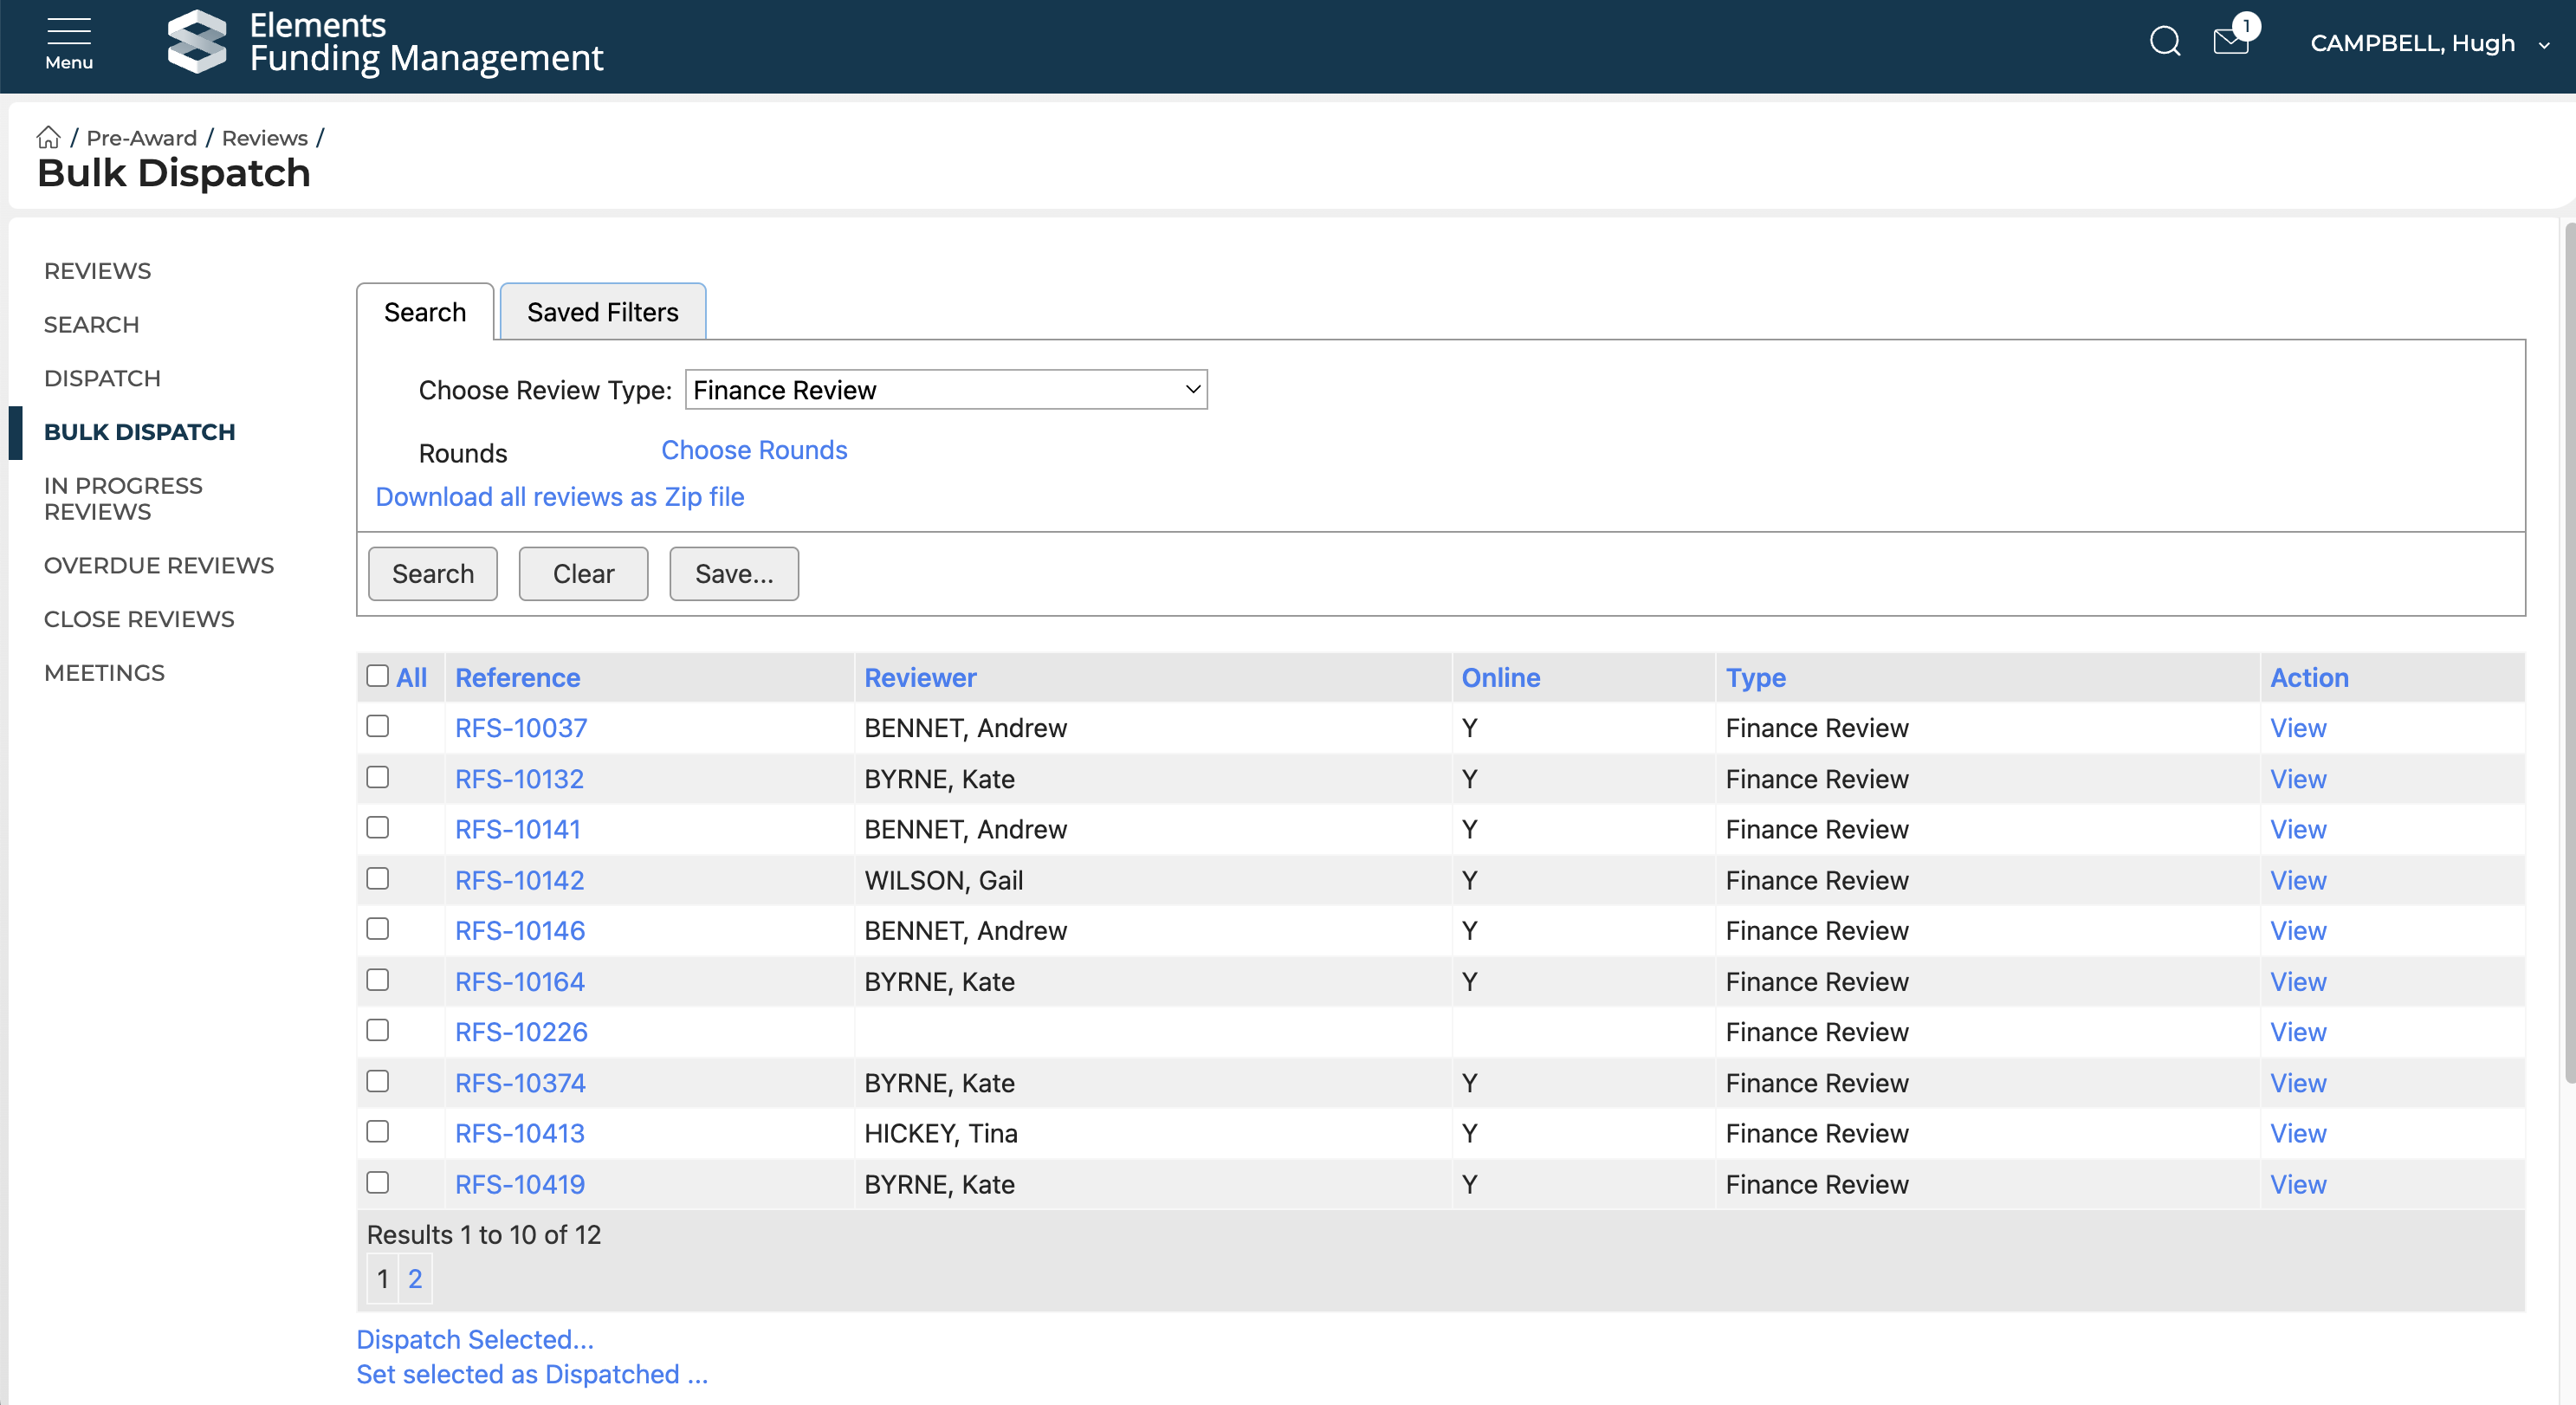
Task: Go to the home breadcrumb icon
Action: (48, 137)
